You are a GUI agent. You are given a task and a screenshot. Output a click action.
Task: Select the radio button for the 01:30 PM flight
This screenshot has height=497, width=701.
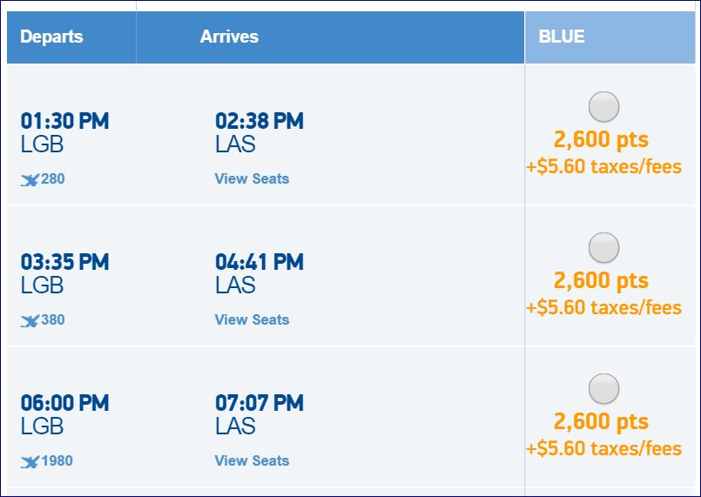(603, 107)
